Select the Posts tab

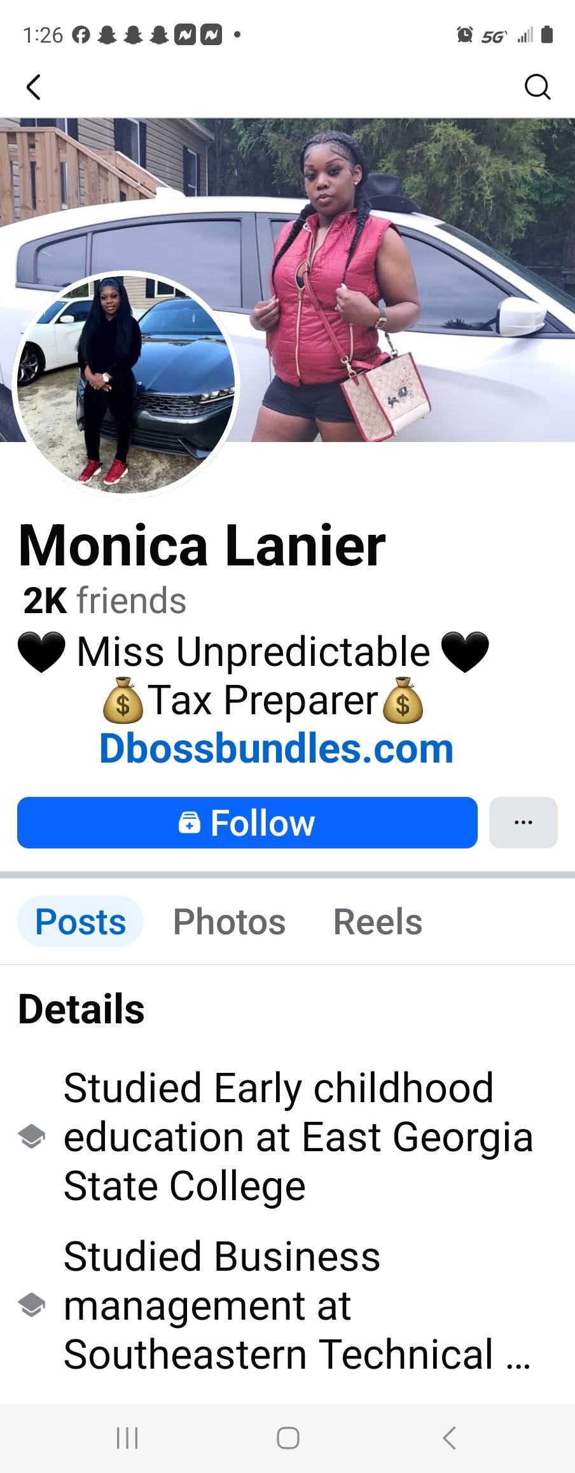pos(81,922)
